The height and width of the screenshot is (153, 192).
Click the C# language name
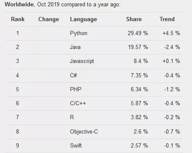(73, 75)
